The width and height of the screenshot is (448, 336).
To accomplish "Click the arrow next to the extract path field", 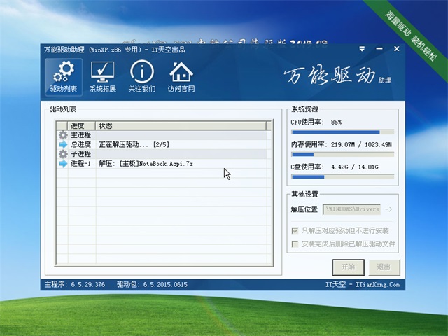I will pyautogui.click(x=388, y=209).
